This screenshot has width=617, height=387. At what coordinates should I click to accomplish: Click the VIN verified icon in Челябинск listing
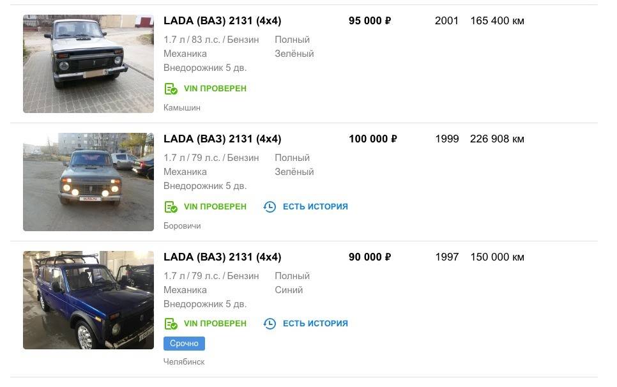pyautogui.click(x=171, y=324)
